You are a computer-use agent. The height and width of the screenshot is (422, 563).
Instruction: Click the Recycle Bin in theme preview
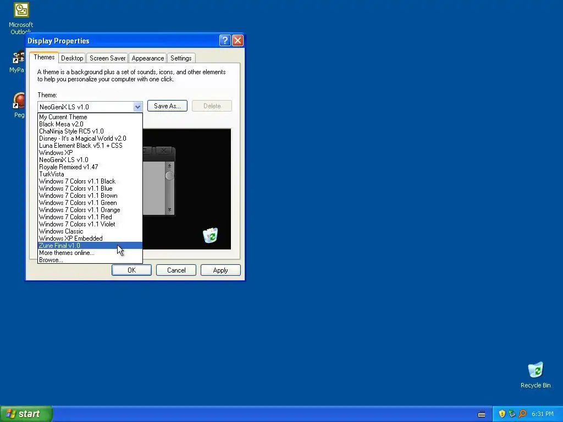(x=211, y=235)
